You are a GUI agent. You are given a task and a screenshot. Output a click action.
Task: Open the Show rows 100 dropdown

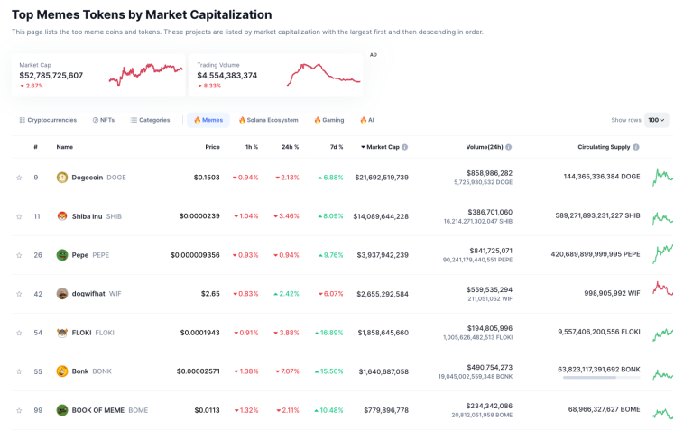pos(656,120)
